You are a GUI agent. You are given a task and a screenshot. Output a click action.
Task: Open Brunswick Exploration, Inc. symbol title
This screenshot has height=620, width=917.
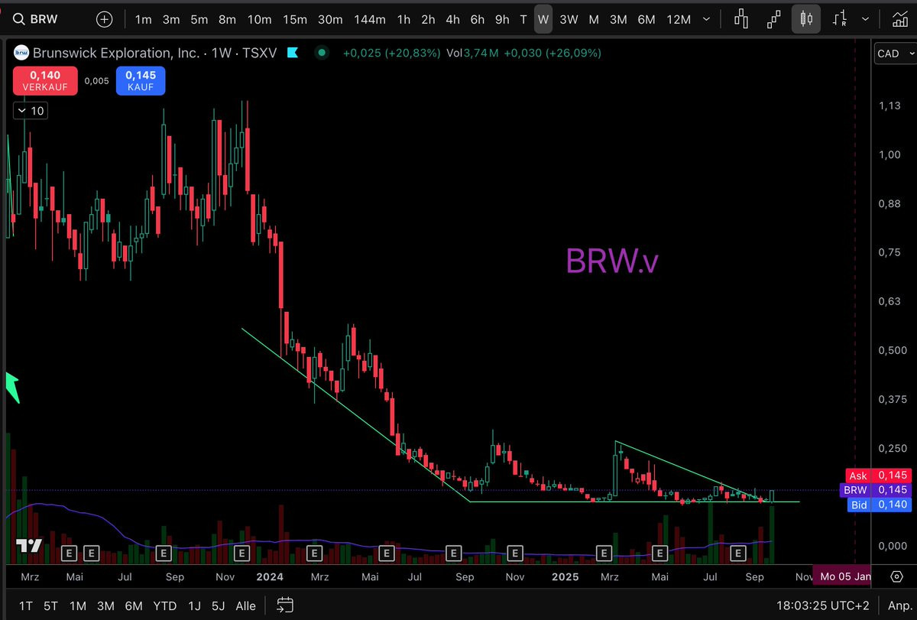(116, 53)
